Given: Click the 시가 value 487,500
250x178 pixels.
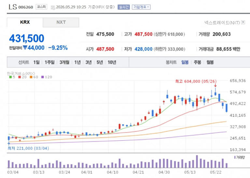Looking at the screenshot, I should coord(105,49).
